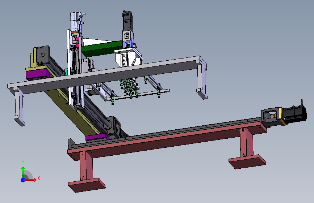Pick the right red support column
This screenshot has width=314, height=203.
[247, 142]
